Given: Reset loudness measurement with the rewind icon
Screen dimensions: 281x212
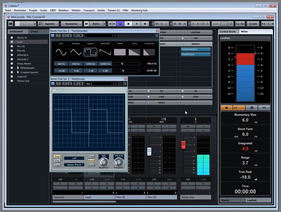Looking at the screenshot, I should point(264,108).
